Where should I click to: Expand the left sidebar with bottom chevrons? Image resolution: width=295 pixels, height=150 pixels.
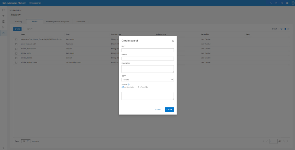(x=3, y=148)
